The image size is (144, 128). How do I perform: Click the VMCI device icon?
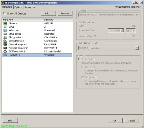(5, 34)
